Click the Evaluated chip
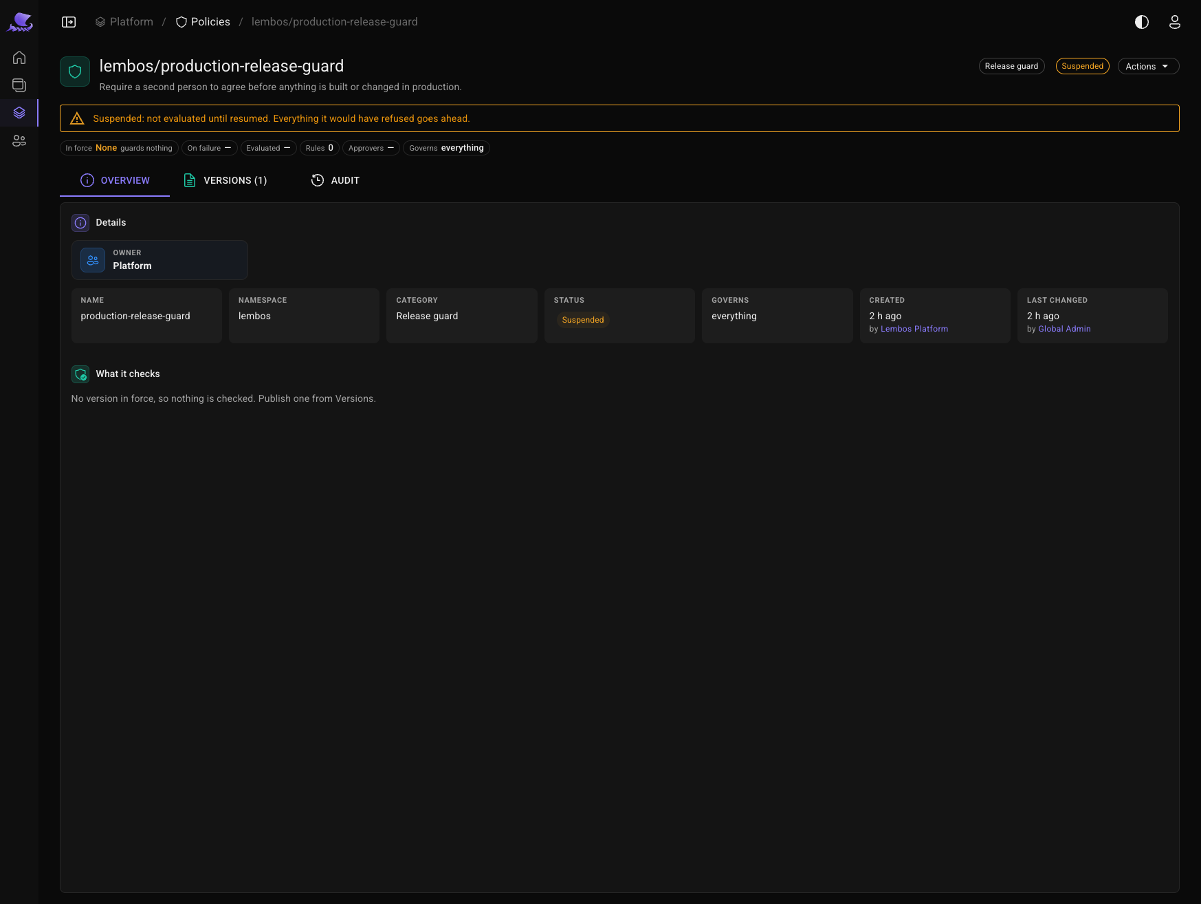1201x904 pixels. (269, 148)
